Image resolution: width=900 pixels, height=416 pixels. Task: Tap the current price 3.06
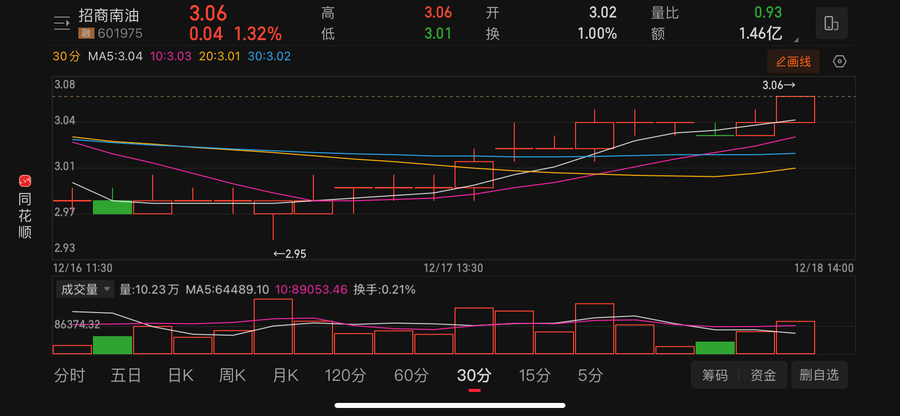pos(208,14)
